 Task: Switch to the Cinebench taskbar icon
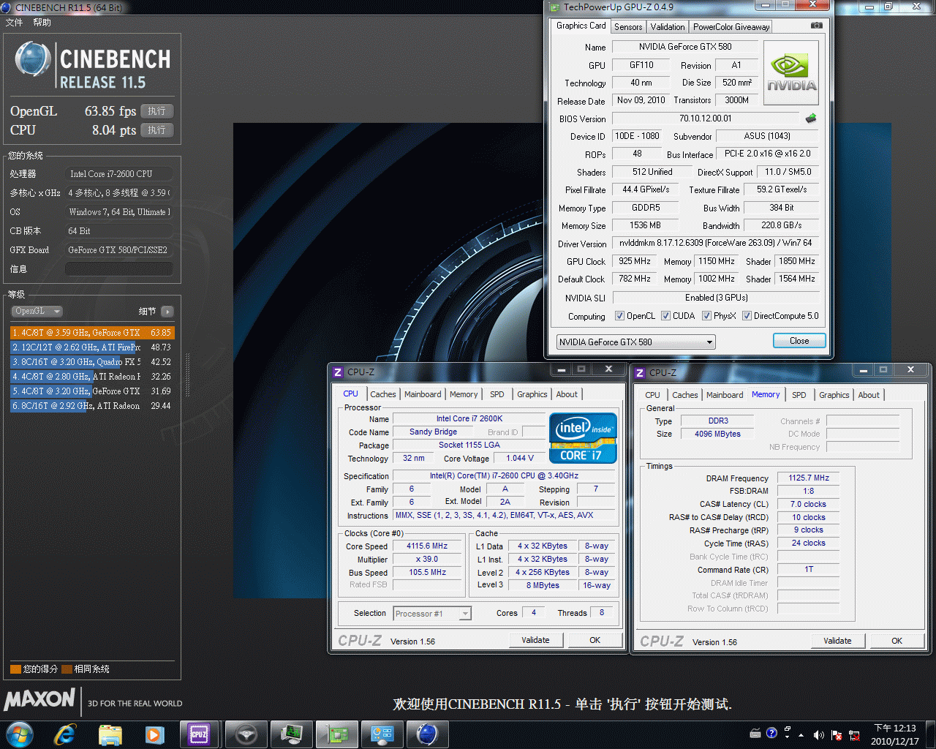point(427,734)
